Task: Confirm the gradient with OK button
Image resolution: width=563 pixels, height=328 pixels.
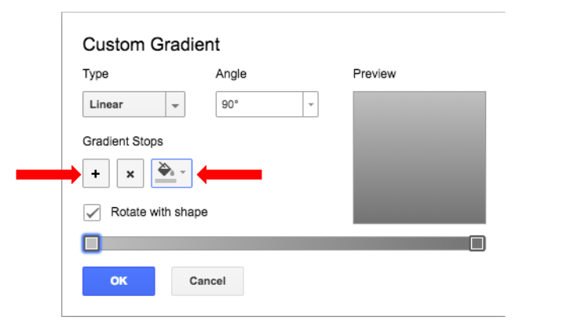Action: click(119, 281)
